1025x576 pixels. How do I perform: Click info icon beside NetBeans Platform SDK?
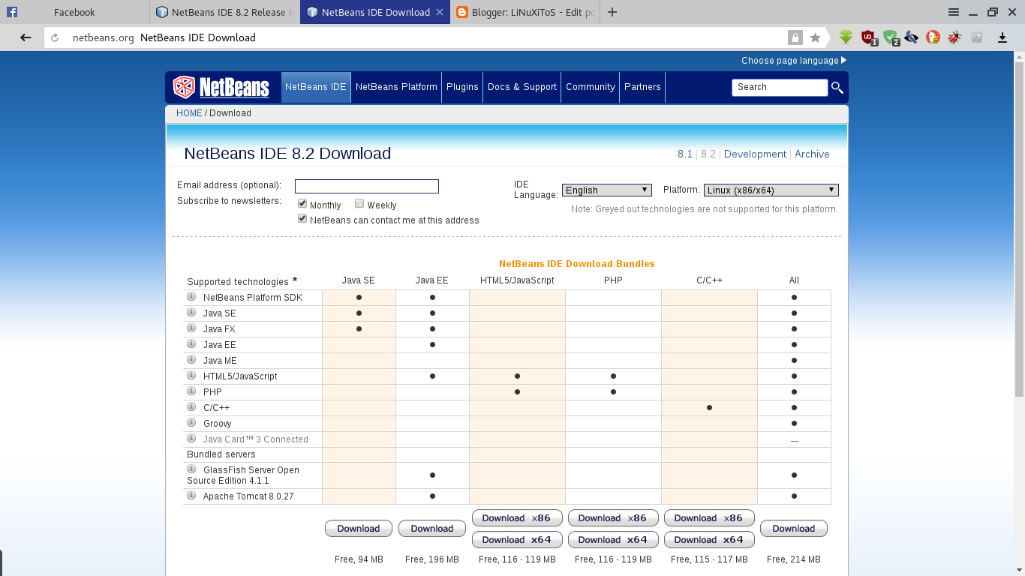pyautogui.click(x=191, y=297)
